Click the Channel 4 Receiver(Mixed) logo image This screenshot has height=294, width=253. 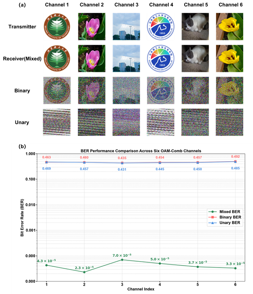tap(160, 58)
